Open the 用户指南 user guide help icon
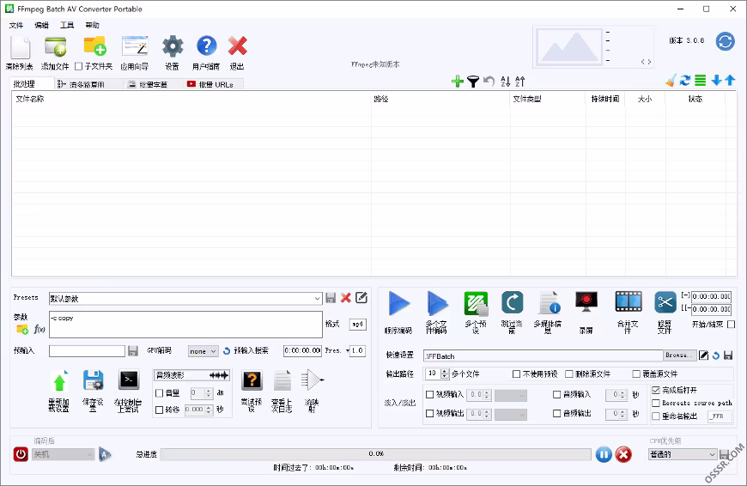This screenshot has width=747, height=486. click(x=207, y=46)
